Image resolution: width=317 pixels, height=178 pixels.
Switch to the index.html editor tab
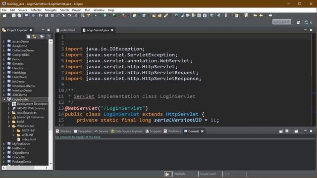tap(67, 30)
